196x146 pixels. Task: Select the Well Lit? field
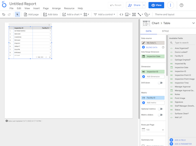tap(178, 117)
